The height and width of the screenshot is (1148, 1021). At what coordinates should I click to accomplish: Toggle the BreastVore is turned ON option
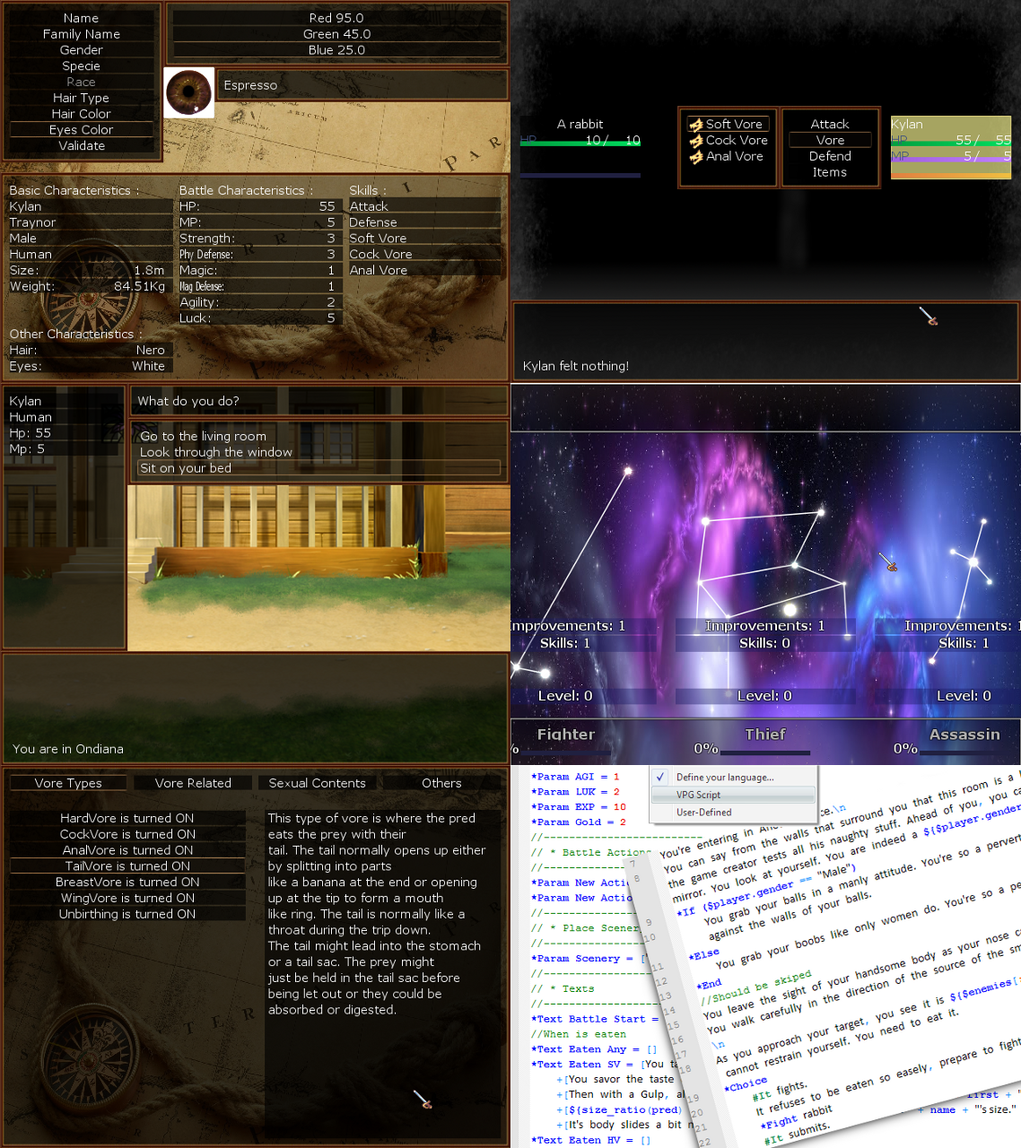click(127, 883)
